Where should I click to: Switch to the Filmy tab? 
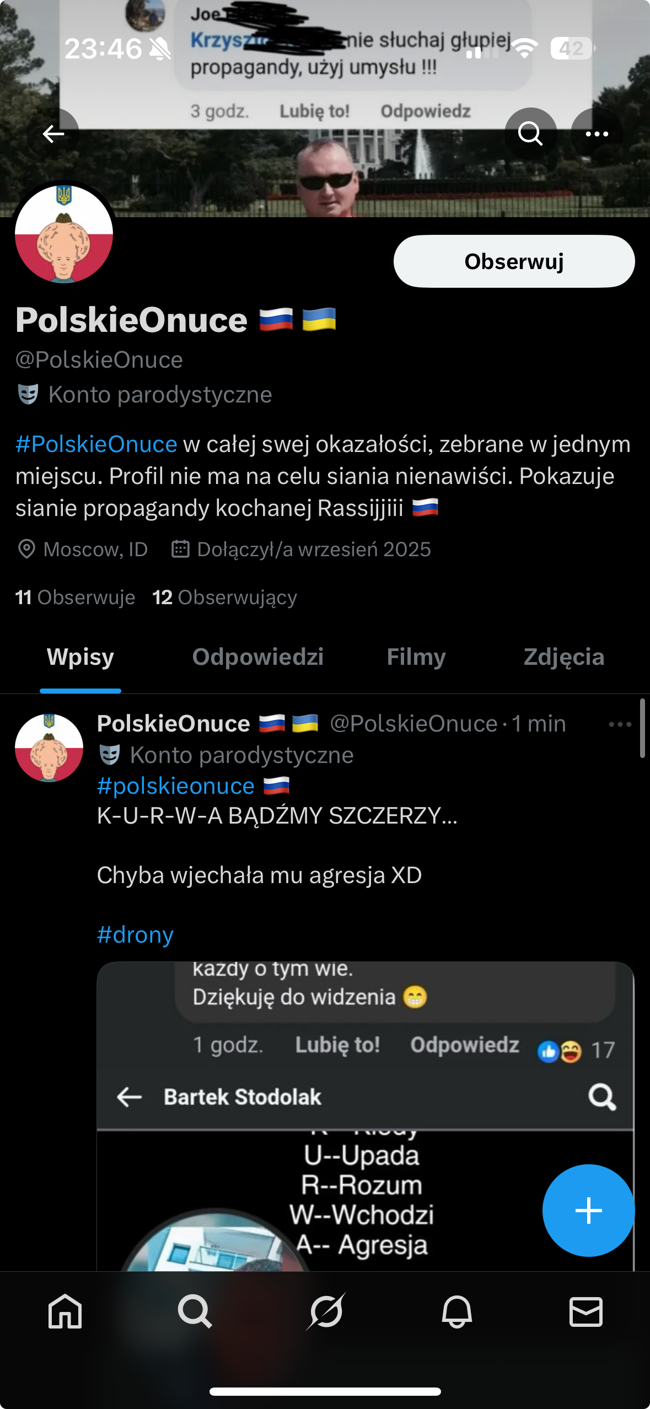tap(416, 657)
